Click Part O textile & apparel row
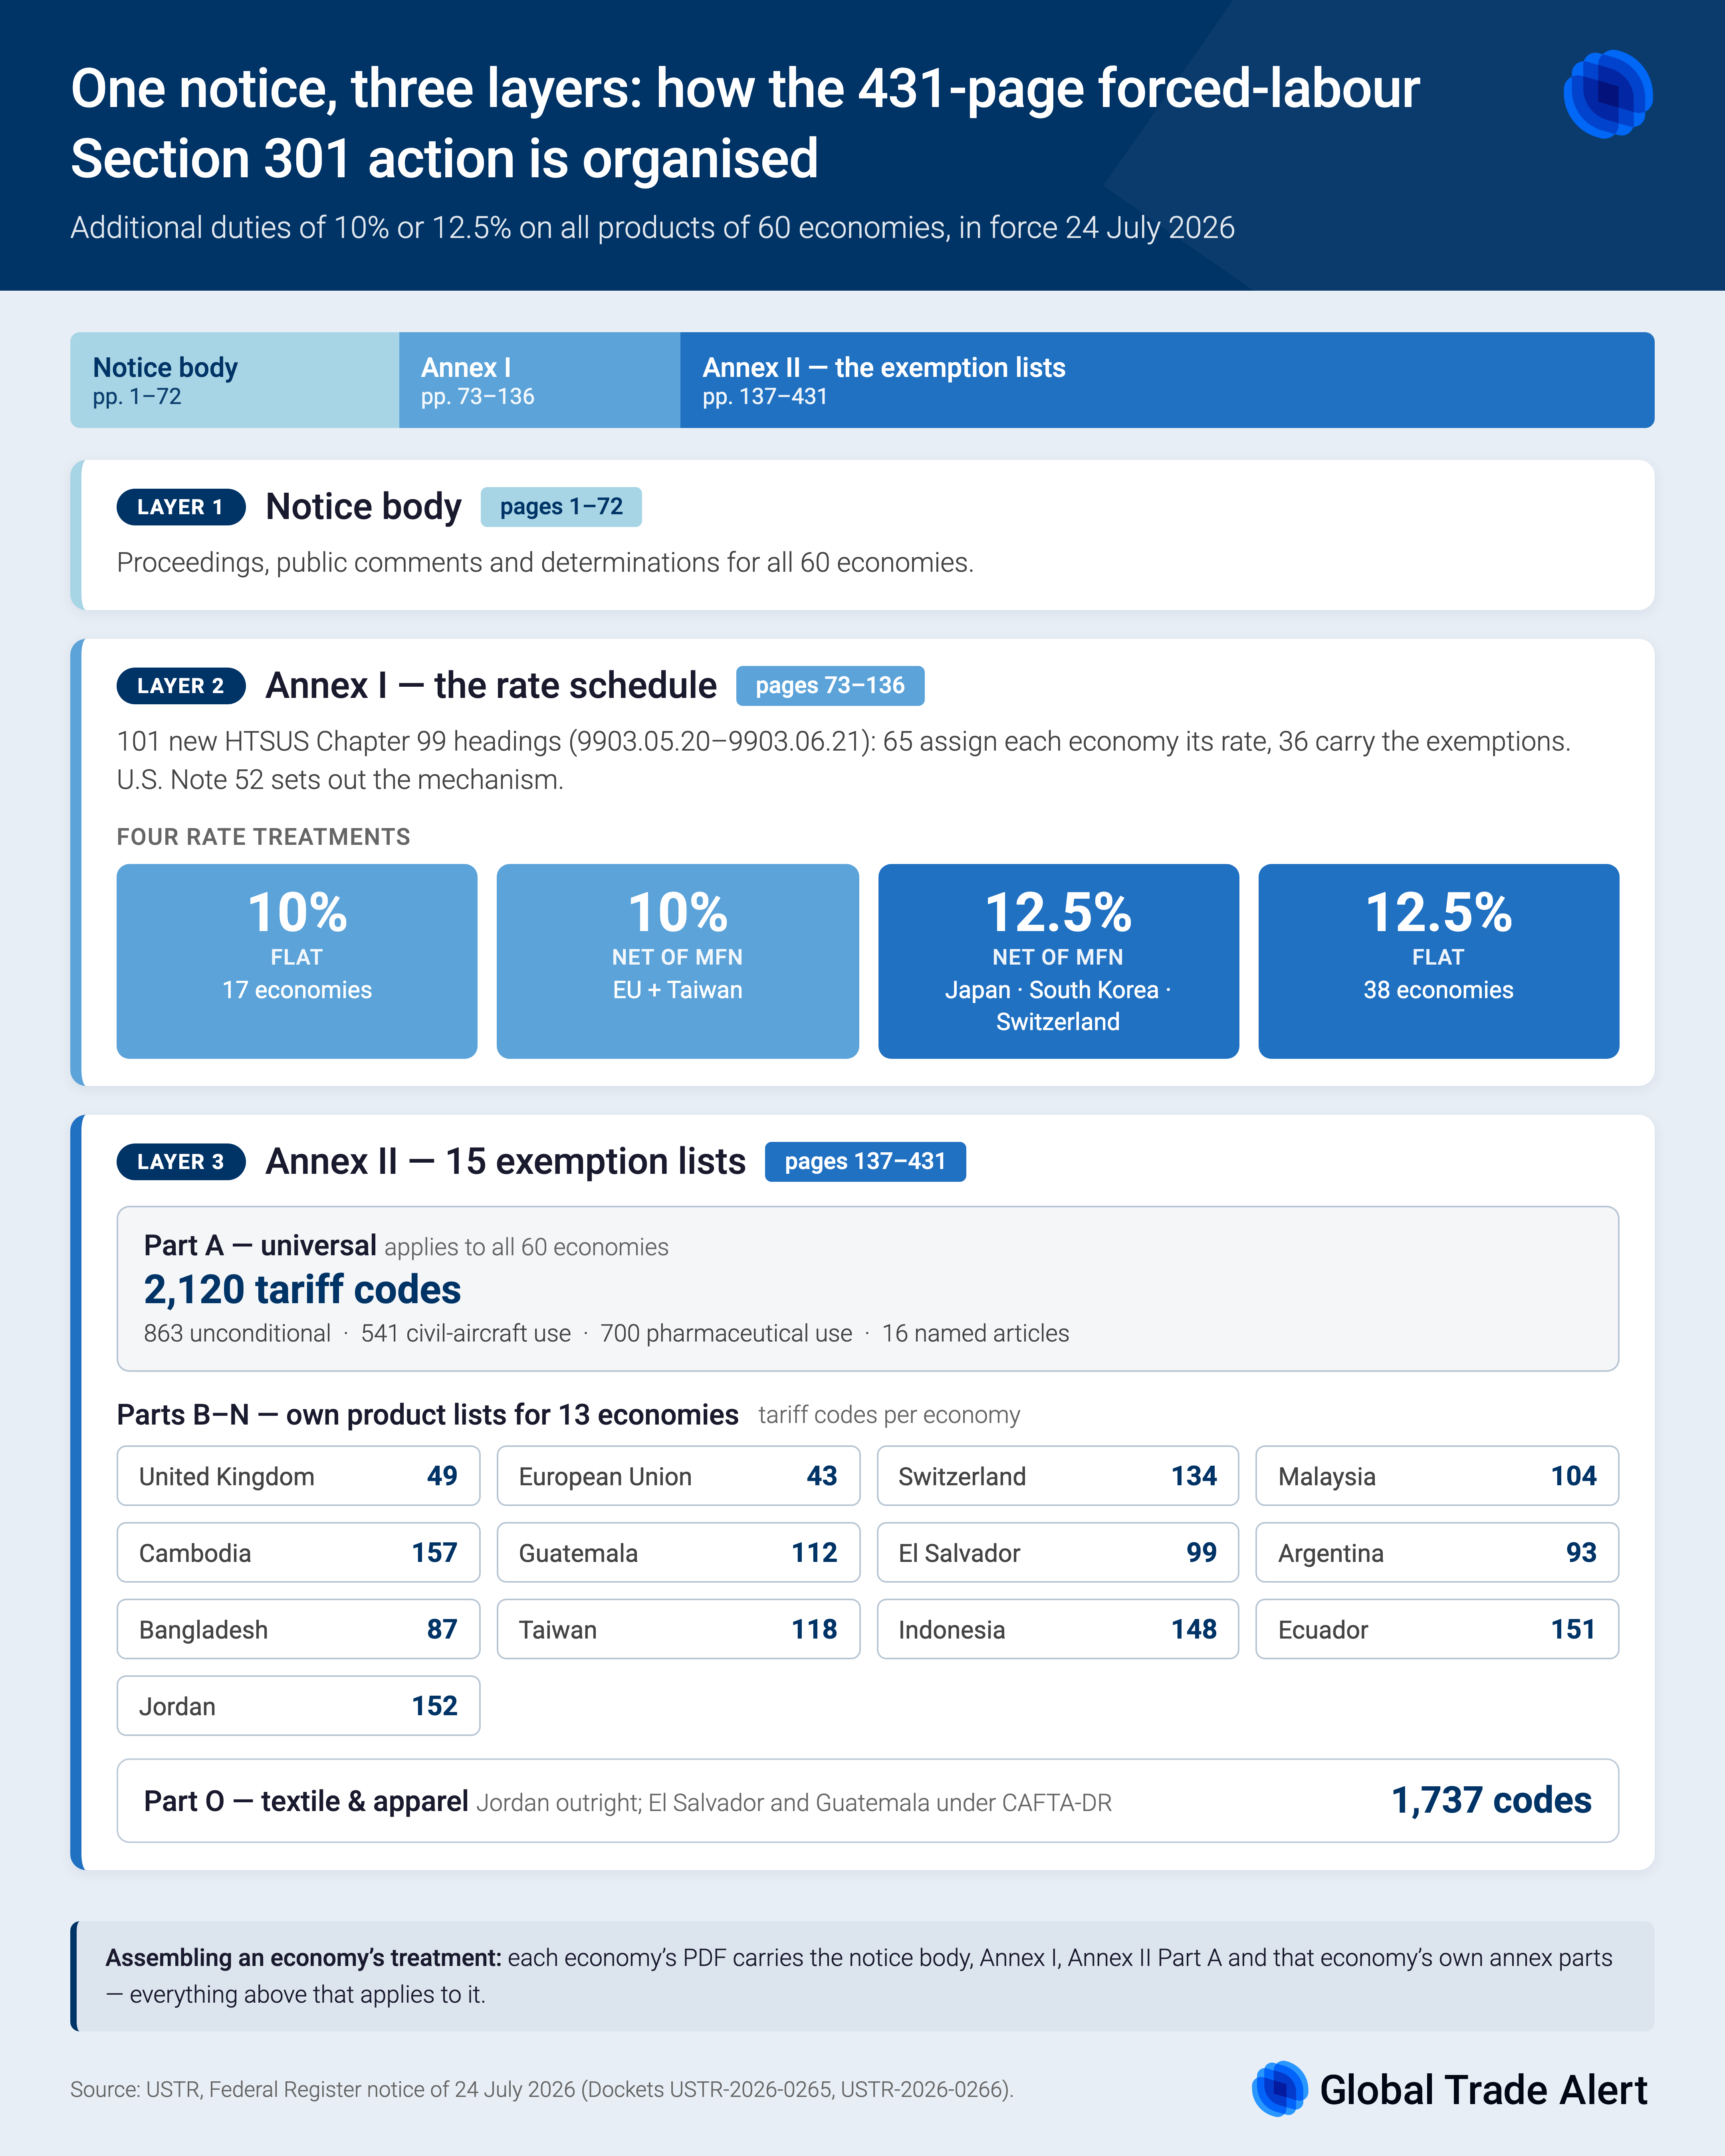This screenshot has height=2156, width=1725. (x=868, y=1801)
